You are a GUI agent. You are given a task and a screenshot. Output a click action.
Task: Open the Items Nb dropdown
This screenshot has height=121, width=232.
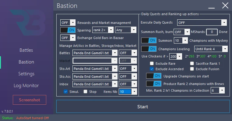(x=128, y=92)
